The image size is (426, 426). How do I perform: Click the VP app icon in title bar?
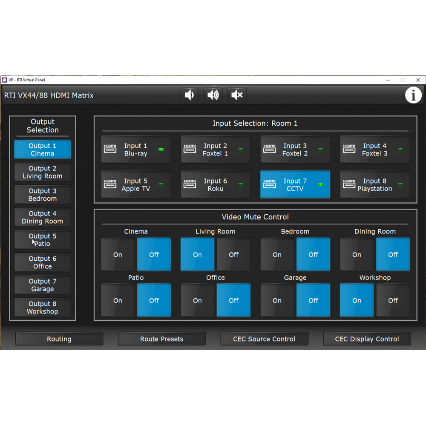(5, 80)
